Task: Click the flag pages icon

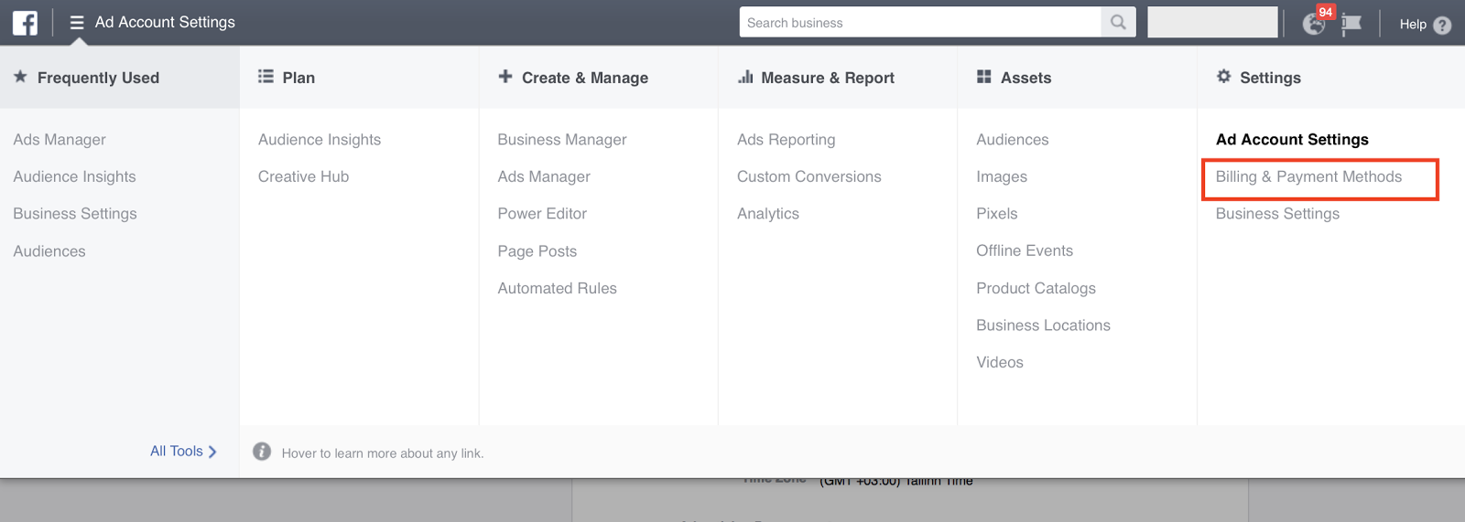Action: (1351, 25)
